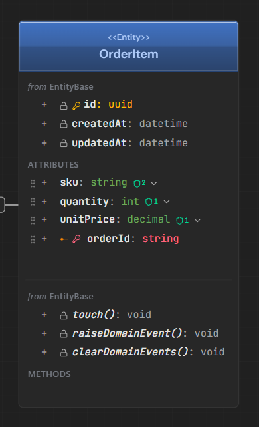Click the datetime type of updatedAt

coord(163,143)
